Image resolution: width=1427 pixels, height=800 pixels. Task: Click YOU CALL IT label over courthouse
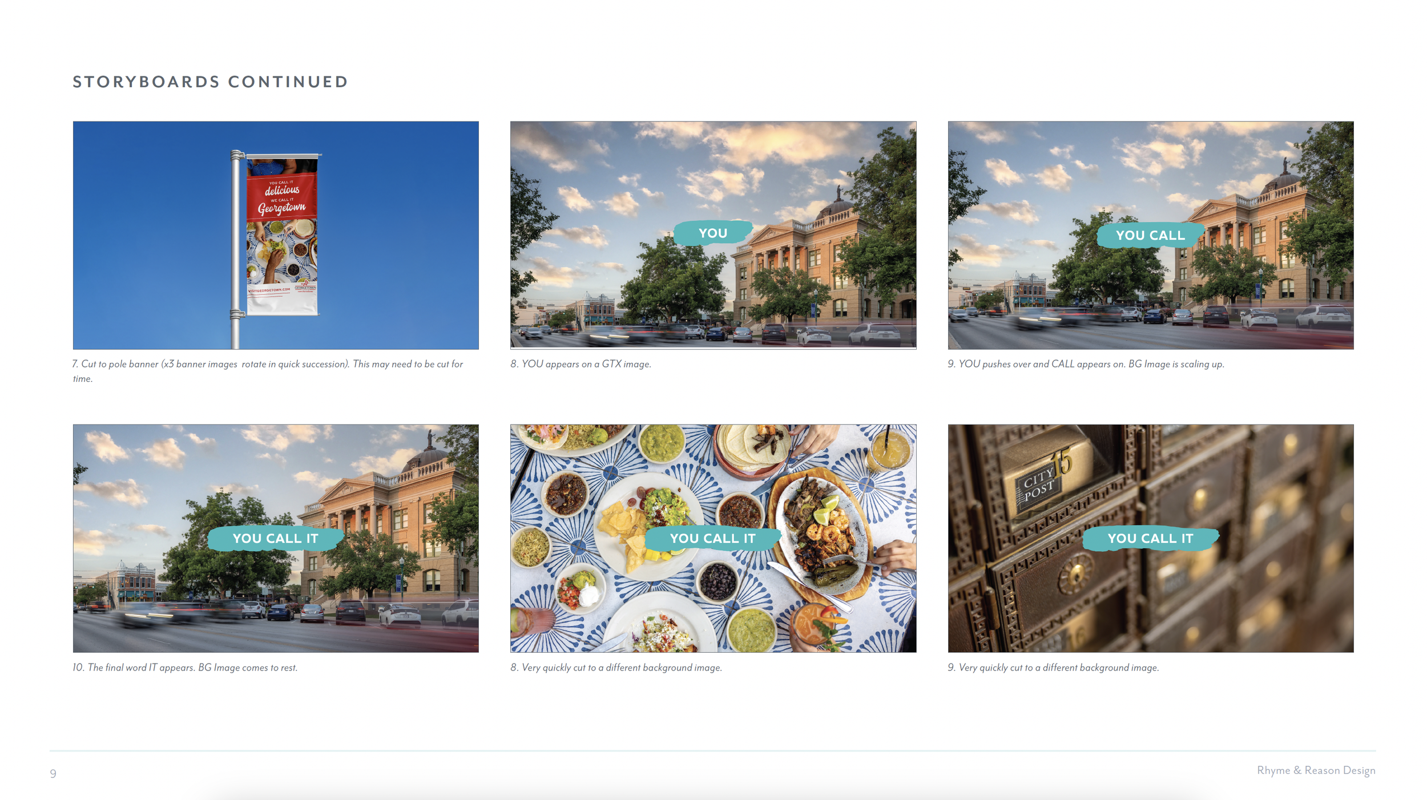[x=275, y=538]
